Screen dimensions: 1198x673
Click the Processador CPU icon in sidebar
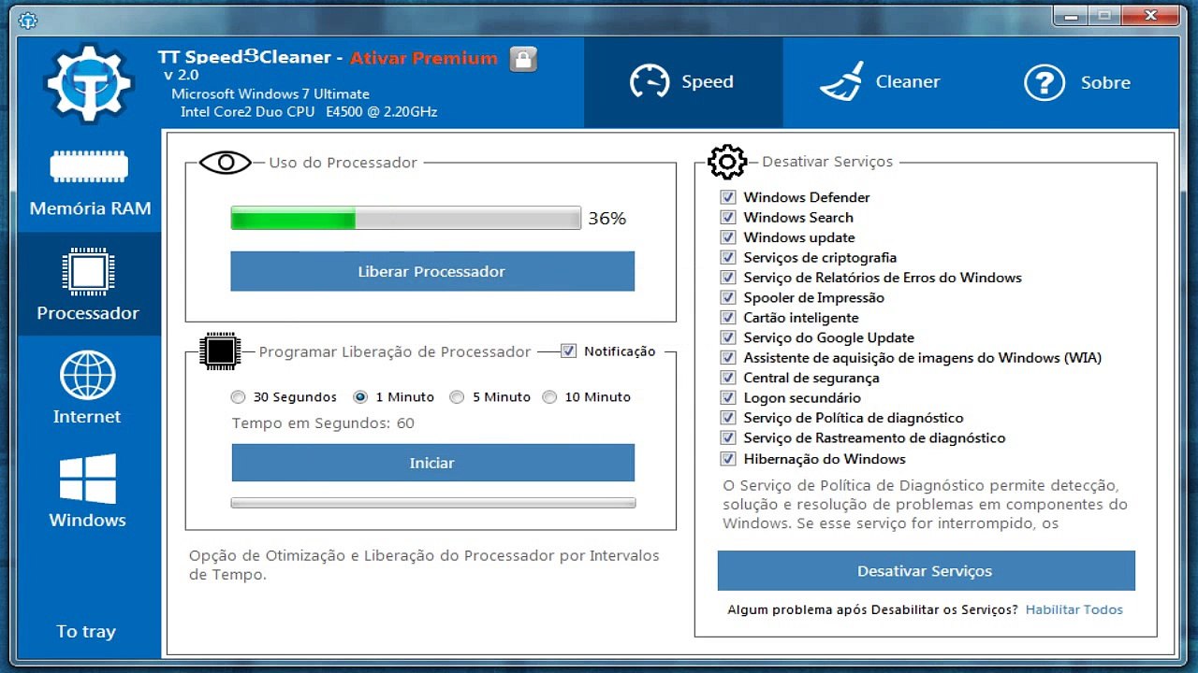88,273
